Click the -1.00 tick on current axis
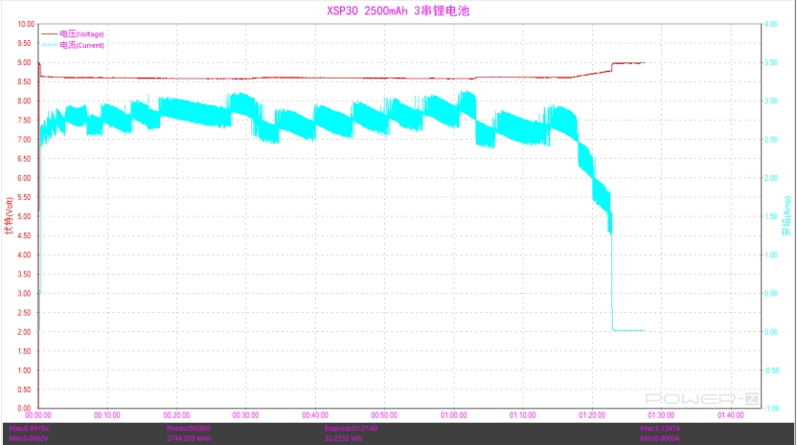797x445 pixels. tap(771, 409)
